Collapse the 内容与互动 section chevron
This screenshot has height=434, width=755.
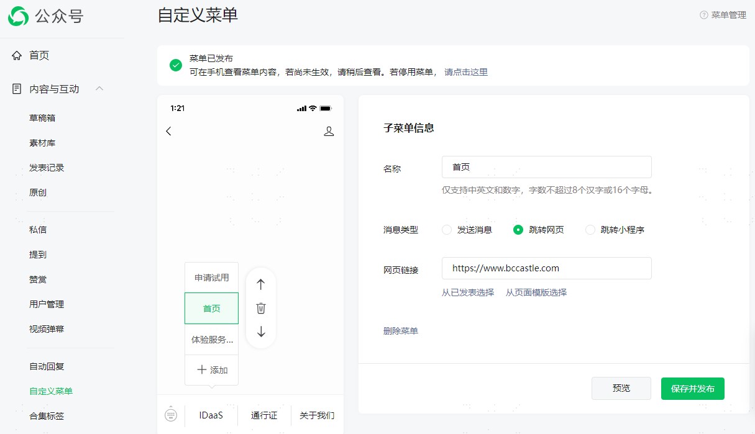click(99, 89)
